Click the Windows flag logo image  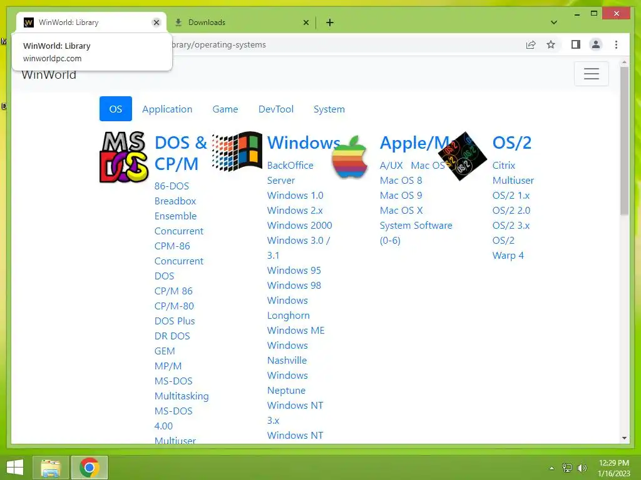(237, 151)
